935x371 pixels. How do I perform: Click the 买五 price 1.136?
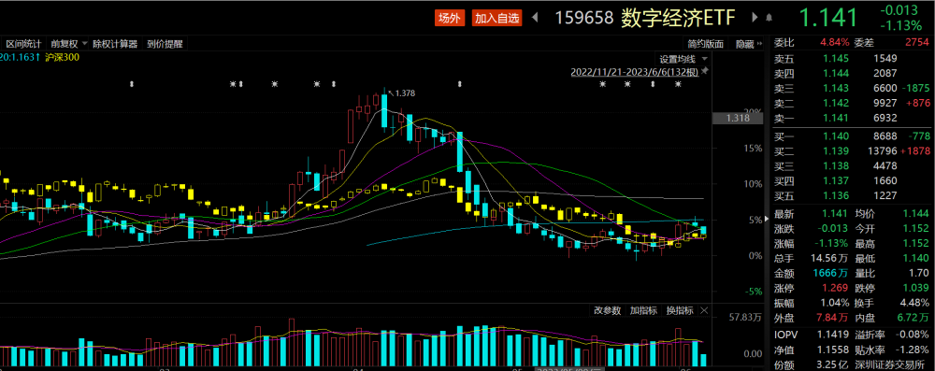(834, 195)
